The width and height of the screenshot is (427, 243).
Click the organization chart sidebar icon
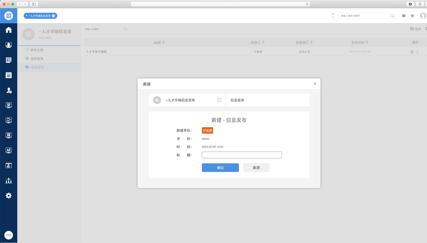pyautogui.click(x=9, y=181)
